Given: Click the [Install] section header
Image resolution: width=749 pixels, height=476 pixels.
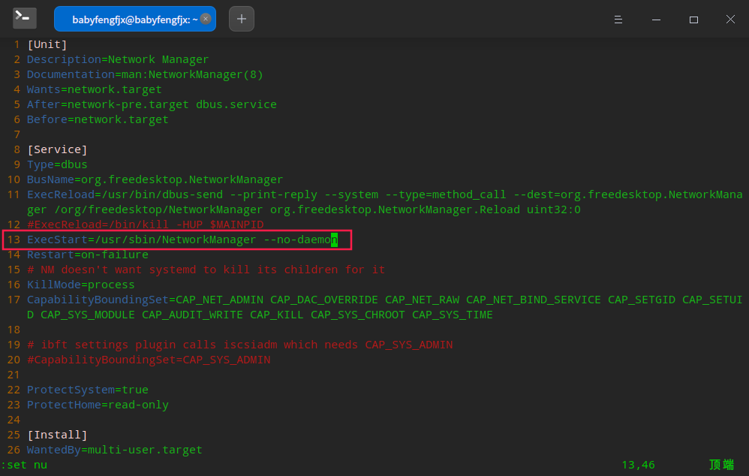Looking at the screenshot, I should click(x=57, y=435).
